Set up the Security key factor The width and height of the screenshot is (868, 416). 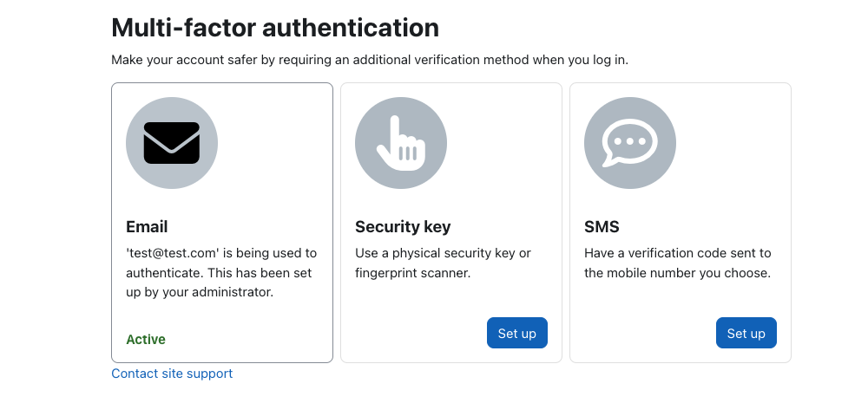coord(517,333)
